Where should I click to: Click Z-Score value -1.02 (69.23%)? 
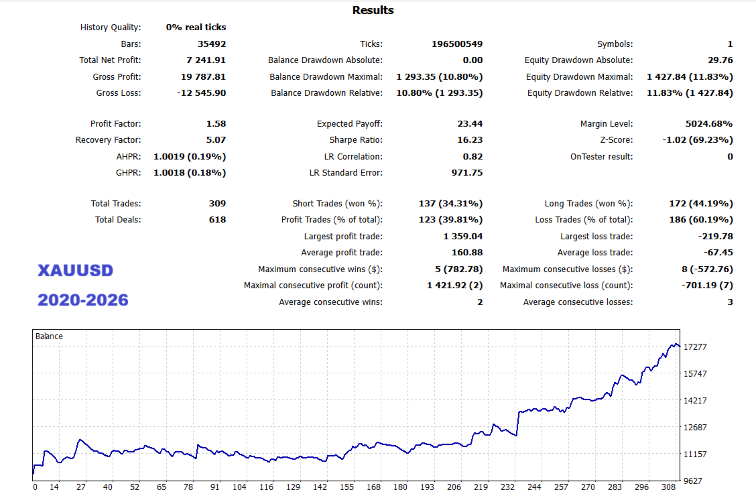point(697,140)
